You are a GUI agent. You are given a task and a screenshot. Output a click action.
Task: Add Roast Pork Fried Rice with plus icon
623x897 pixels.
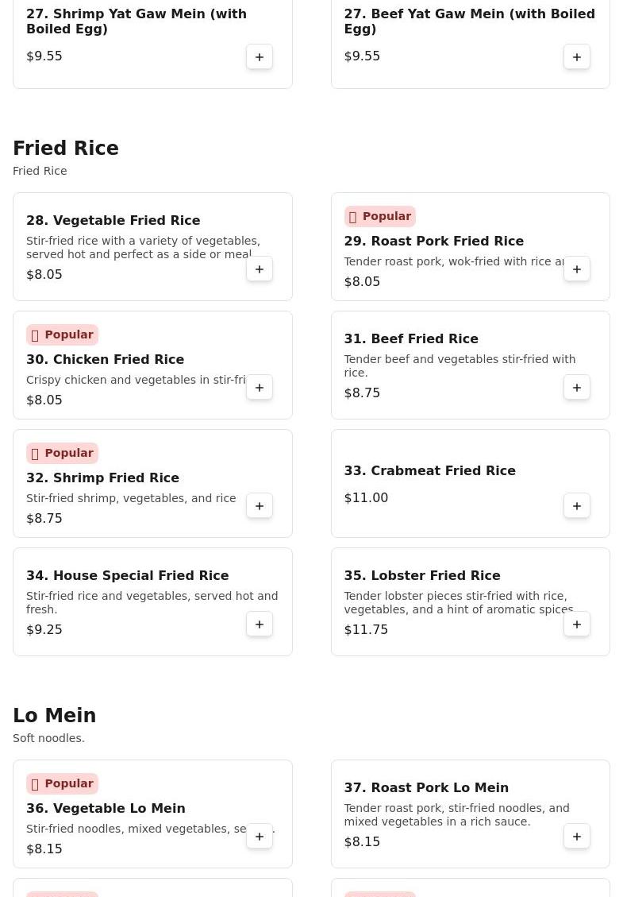[577, 269]
